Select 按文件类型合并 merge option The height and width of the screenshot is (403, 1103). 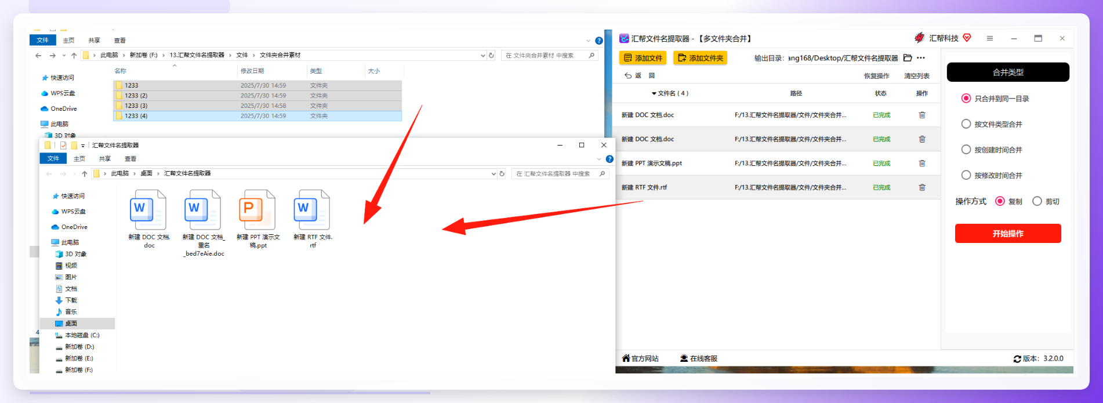pos(966,124)
